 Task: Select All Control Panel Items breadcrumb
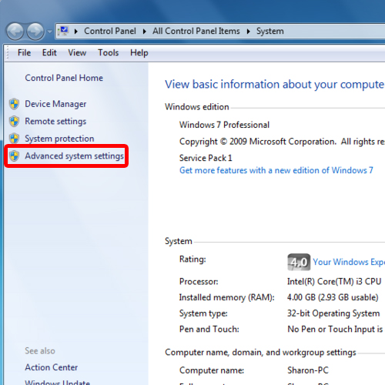[196, 31]
